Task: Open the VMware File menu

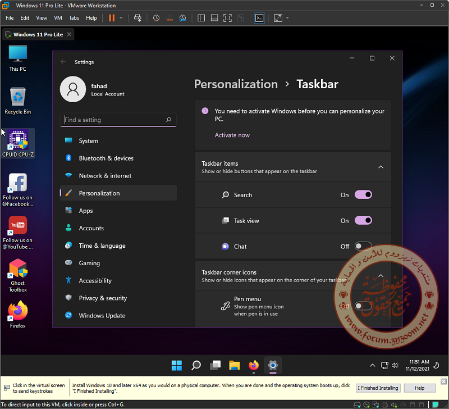Action: coord(10,18)
